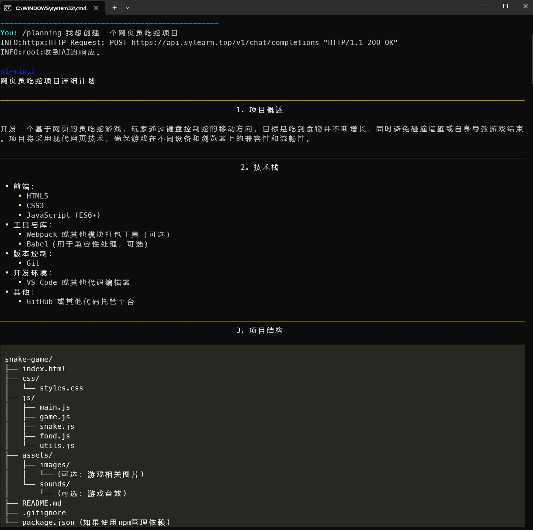533x530 pixels.
Task: Click the '1. 项目概述' section heading
Action: [260, 109]
